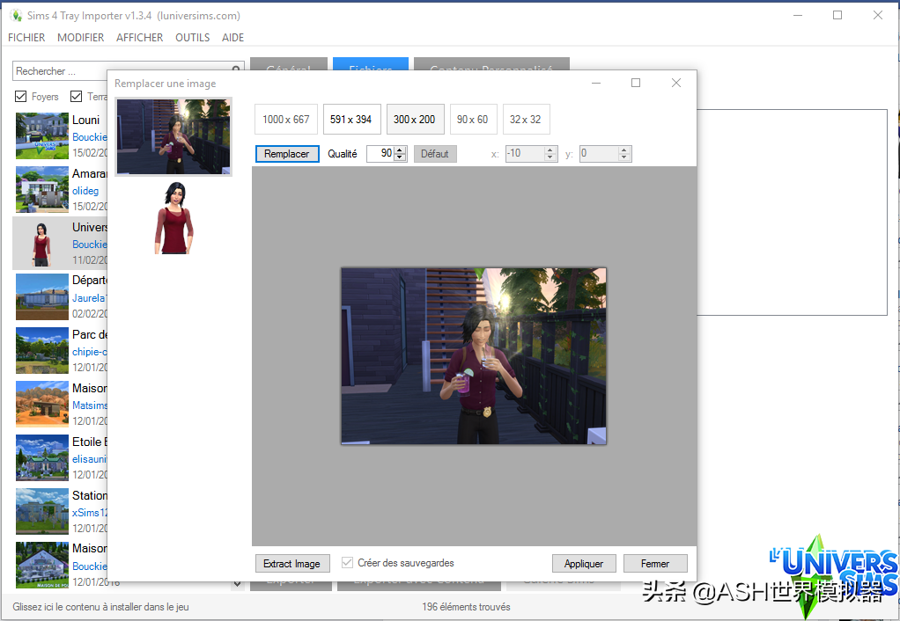Select the Sim portrait thumbnail in dialog
Viewport: 900px width, 621px height.
pyautogui.click(x=174, y=218)
